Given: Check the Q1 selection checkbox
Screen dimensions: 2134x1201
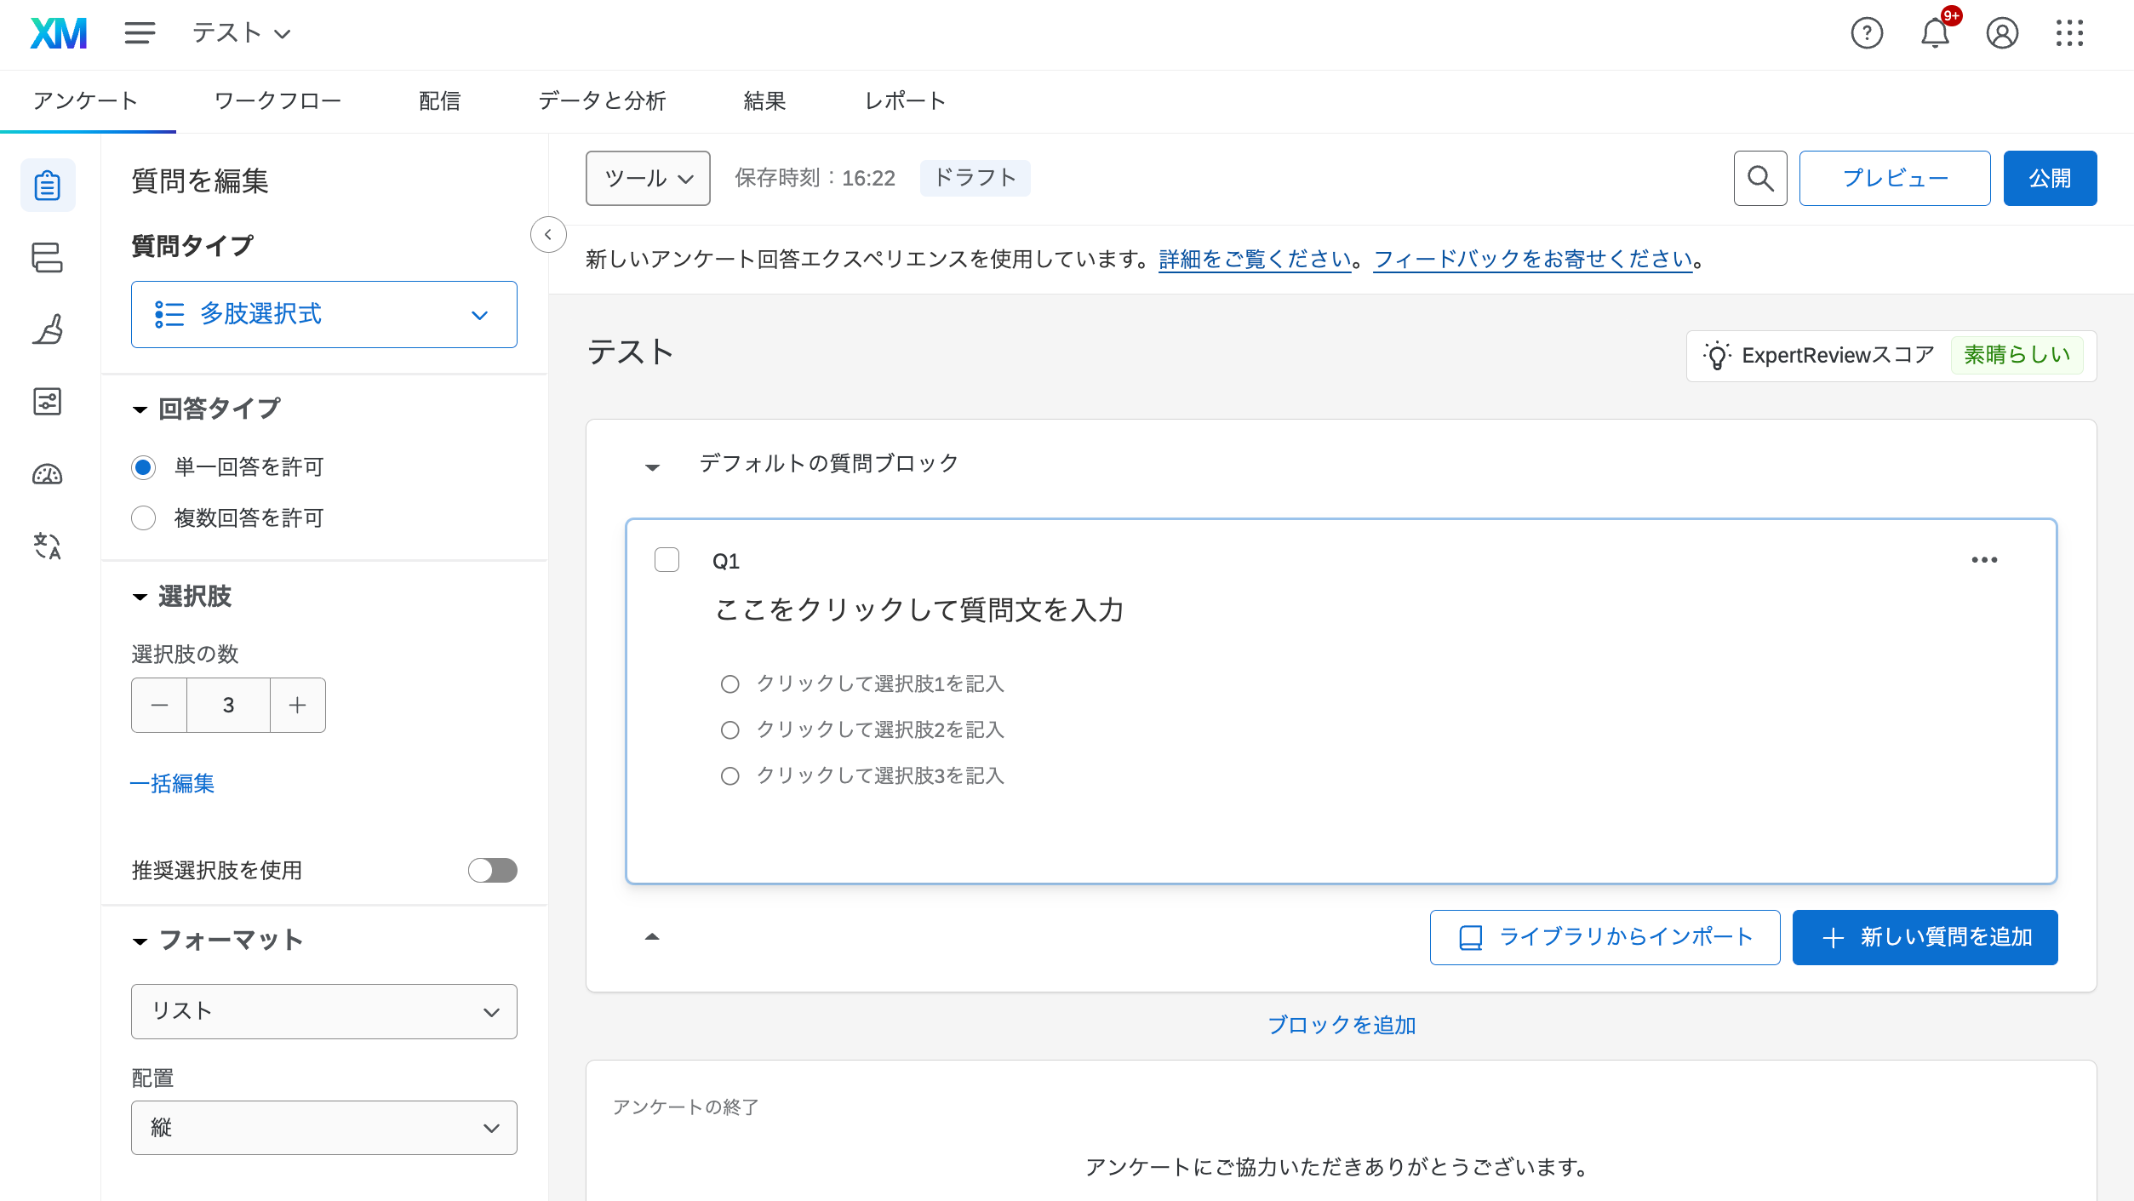Looking at the screenshot, I should click(667, 560).
